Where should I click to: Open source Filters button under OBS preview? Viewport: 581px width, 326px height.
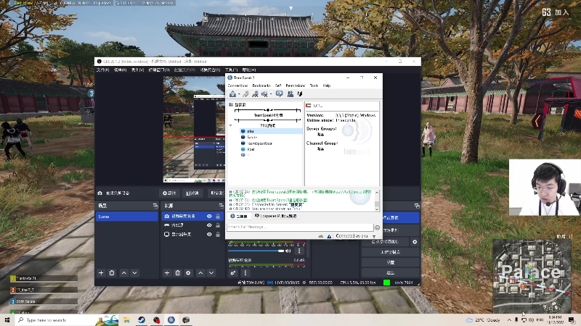pyautogui.click(x=192, y=193)
